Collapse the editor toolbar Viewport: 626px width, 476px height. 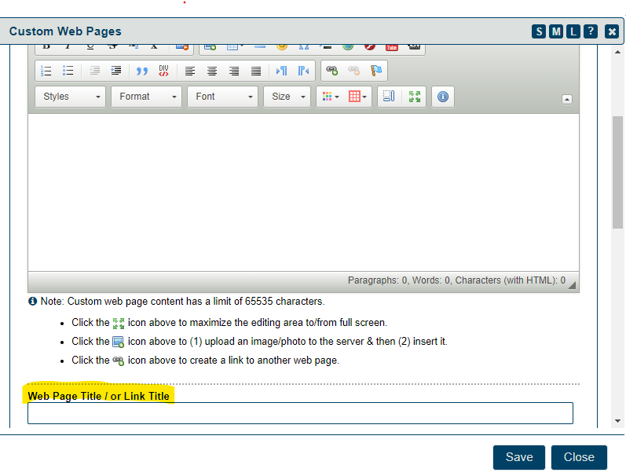click(x=567, y=99)
